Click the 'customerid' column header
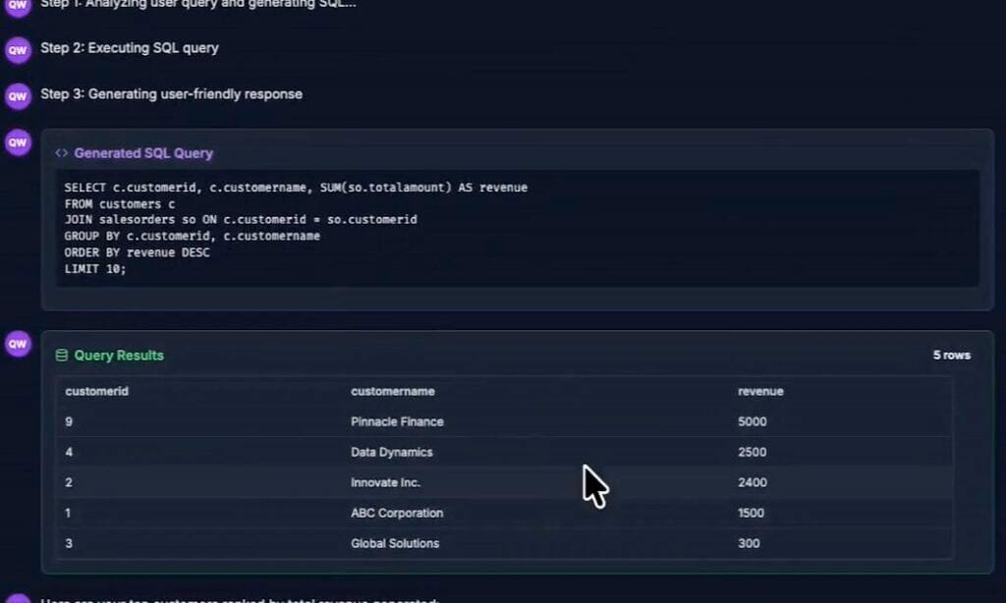Viewport: 1006px width, 603px height. click(97, 391)
